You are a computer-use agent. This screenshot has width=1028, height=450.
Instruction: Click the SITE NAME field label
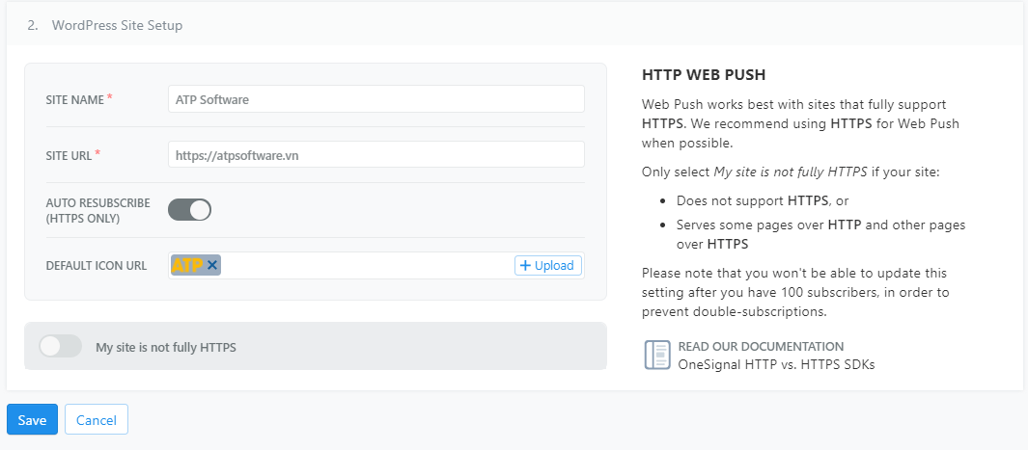coord(75,99)
